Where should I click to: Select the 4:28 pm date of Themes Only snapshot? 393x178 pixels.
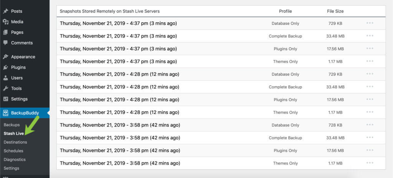point(120,112)
